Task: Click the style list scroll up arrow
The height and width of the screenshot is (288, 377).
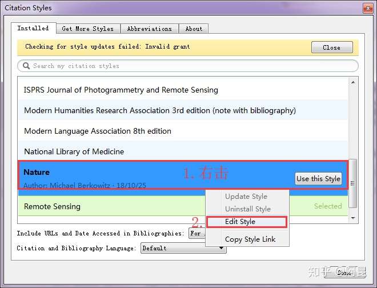Action: (353, 82)
